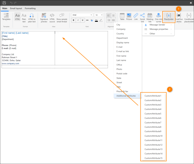Switch to Plain text format
Image resolution: width=194 pixels, height=164 pixels.
tap(24, 18)
